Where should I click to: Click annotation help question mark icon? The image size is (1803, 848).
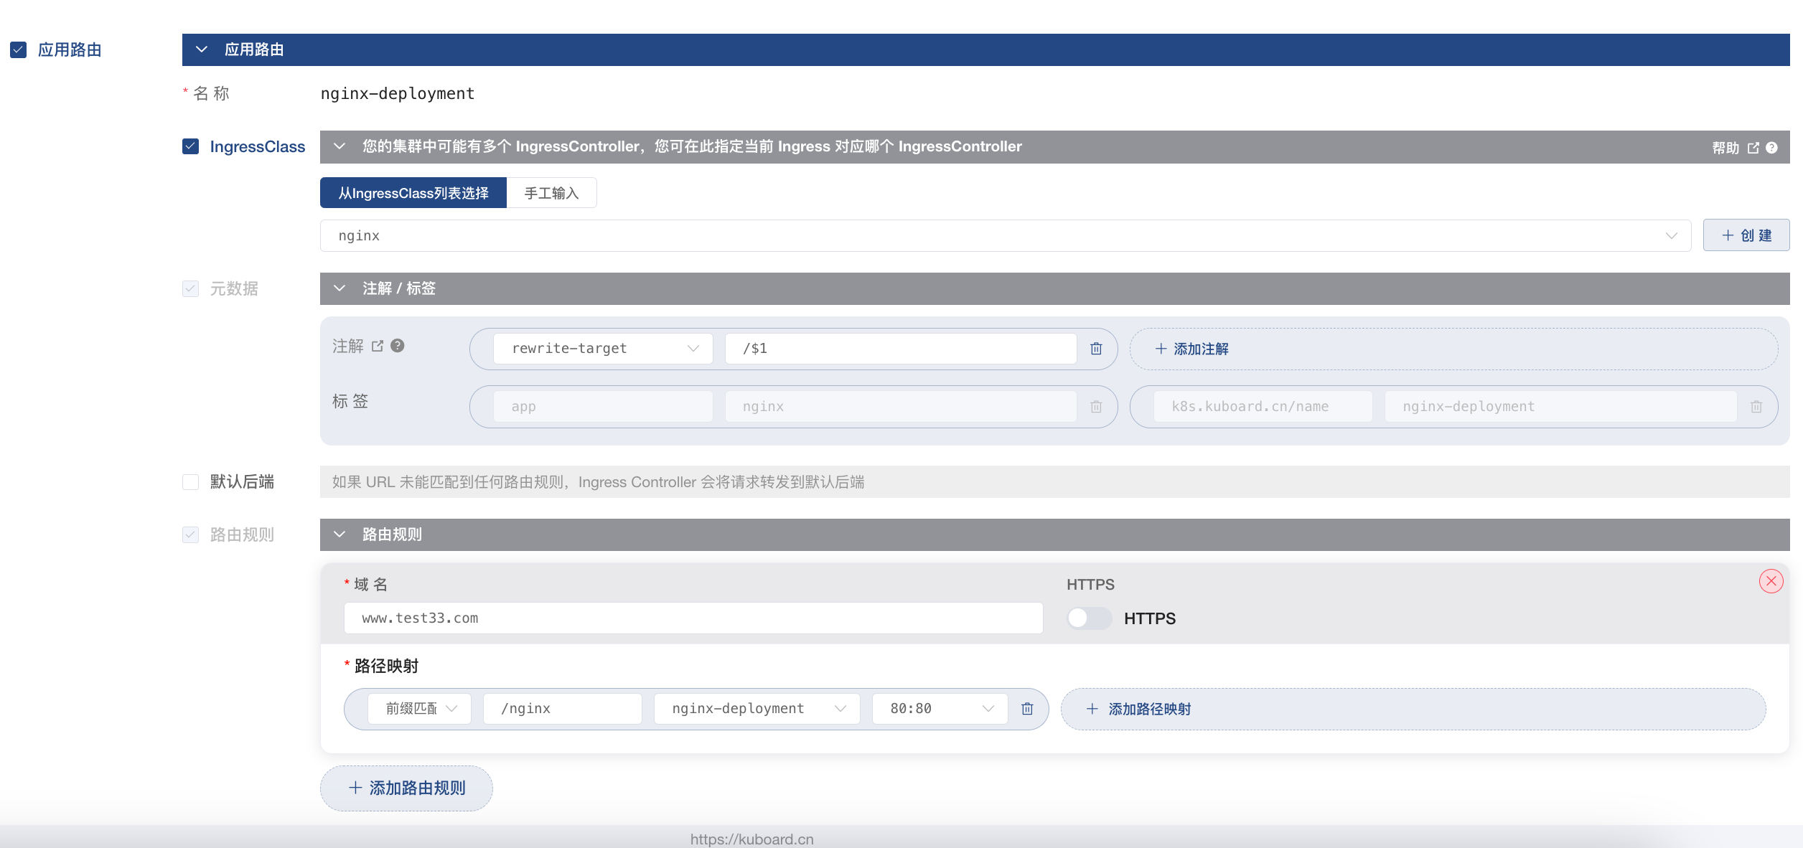tap(398, 346)
